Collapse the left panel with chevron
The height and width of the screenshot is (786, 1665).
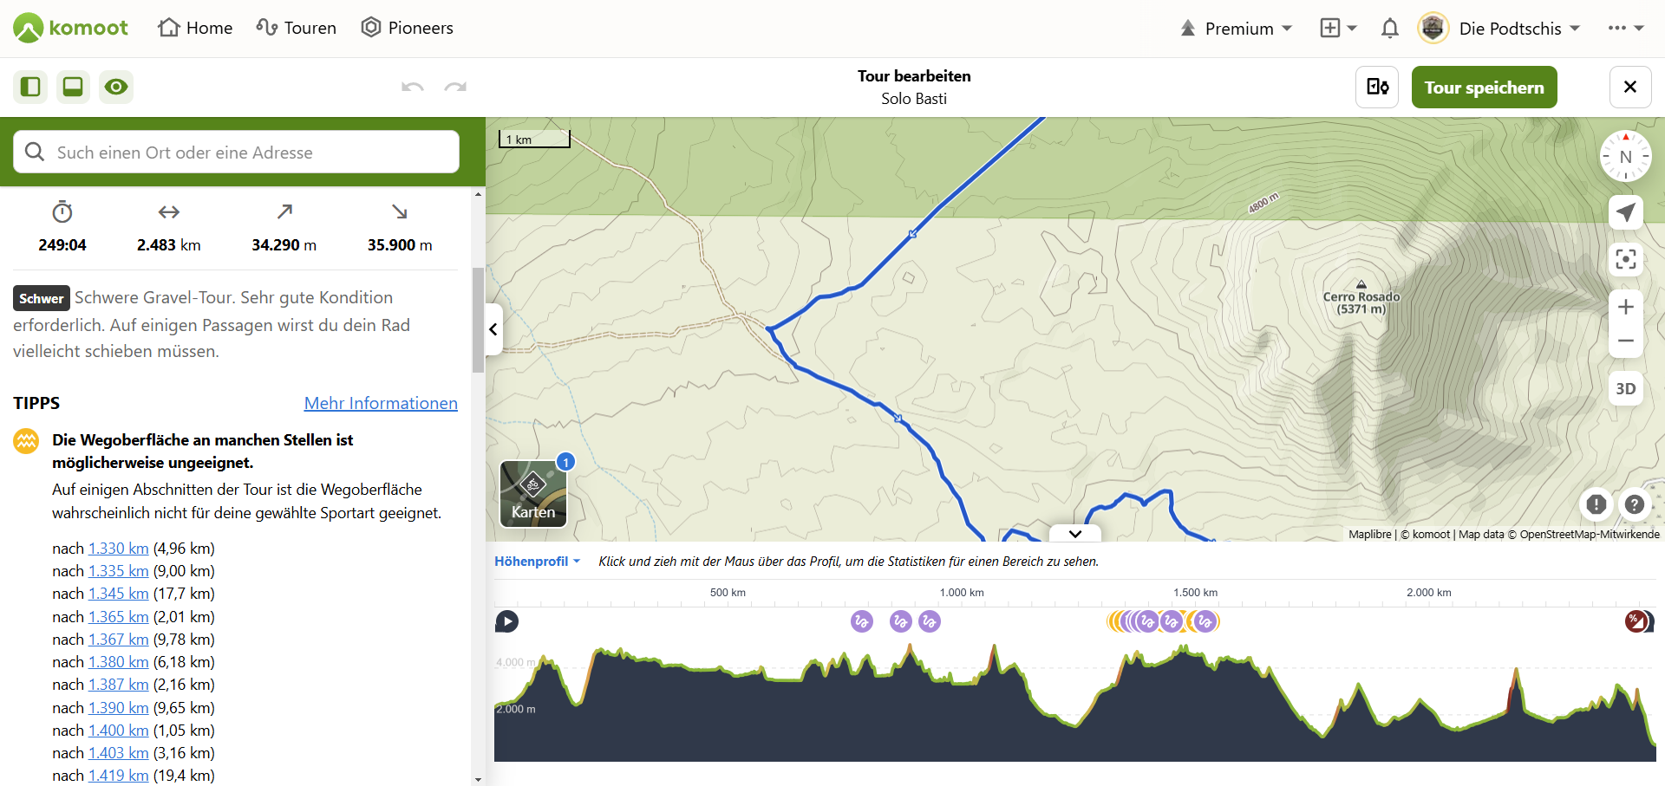(493, 329)
